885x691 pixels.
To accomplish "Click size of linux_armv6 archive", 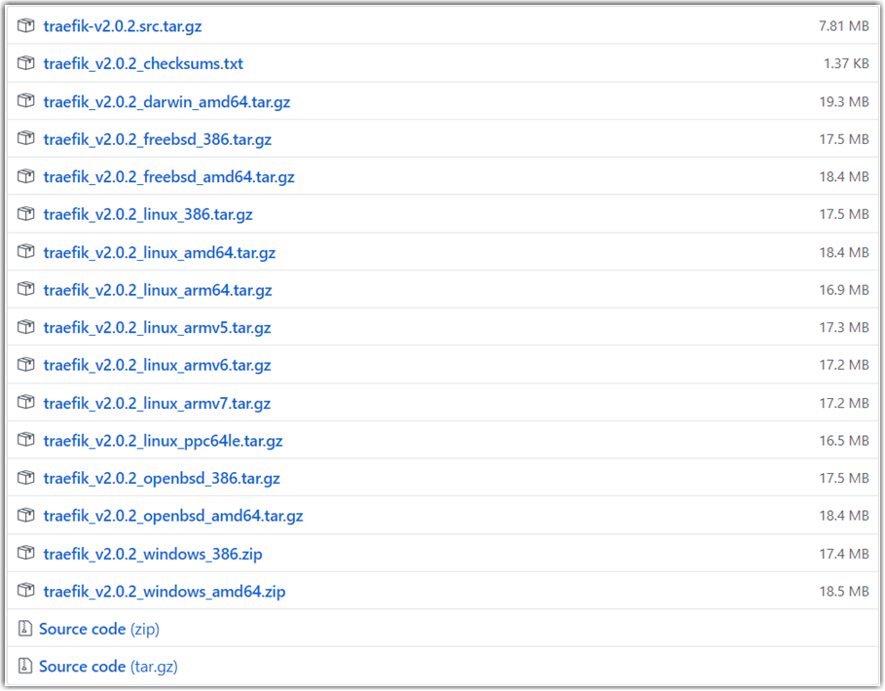I will (x=844, y=365).
